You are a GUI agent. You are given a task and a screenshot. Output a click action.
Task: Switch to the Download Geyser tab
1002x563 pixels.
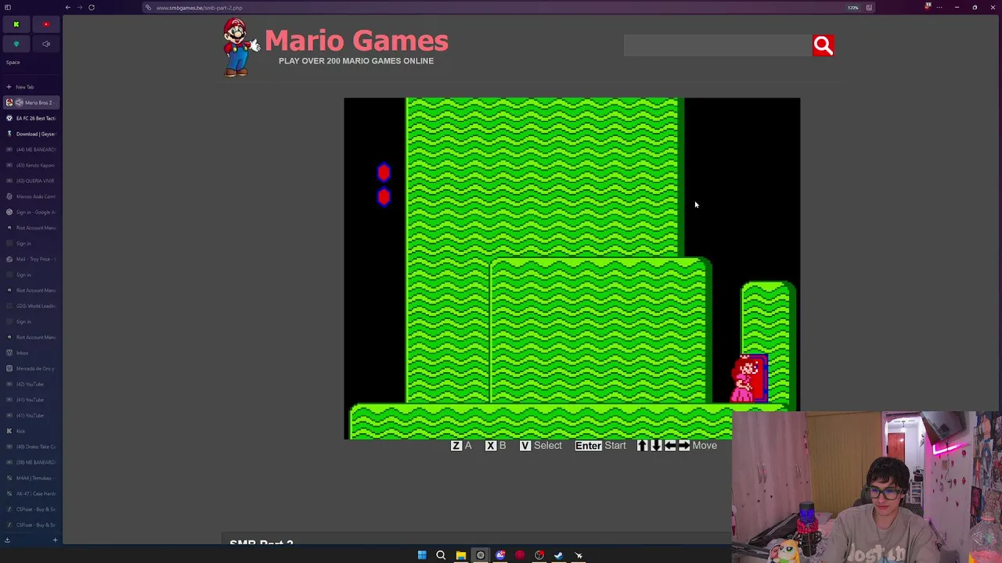coord(30,134)
